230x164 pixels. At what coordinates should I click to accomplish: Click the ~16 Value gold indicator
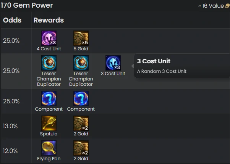click(214, 6)
